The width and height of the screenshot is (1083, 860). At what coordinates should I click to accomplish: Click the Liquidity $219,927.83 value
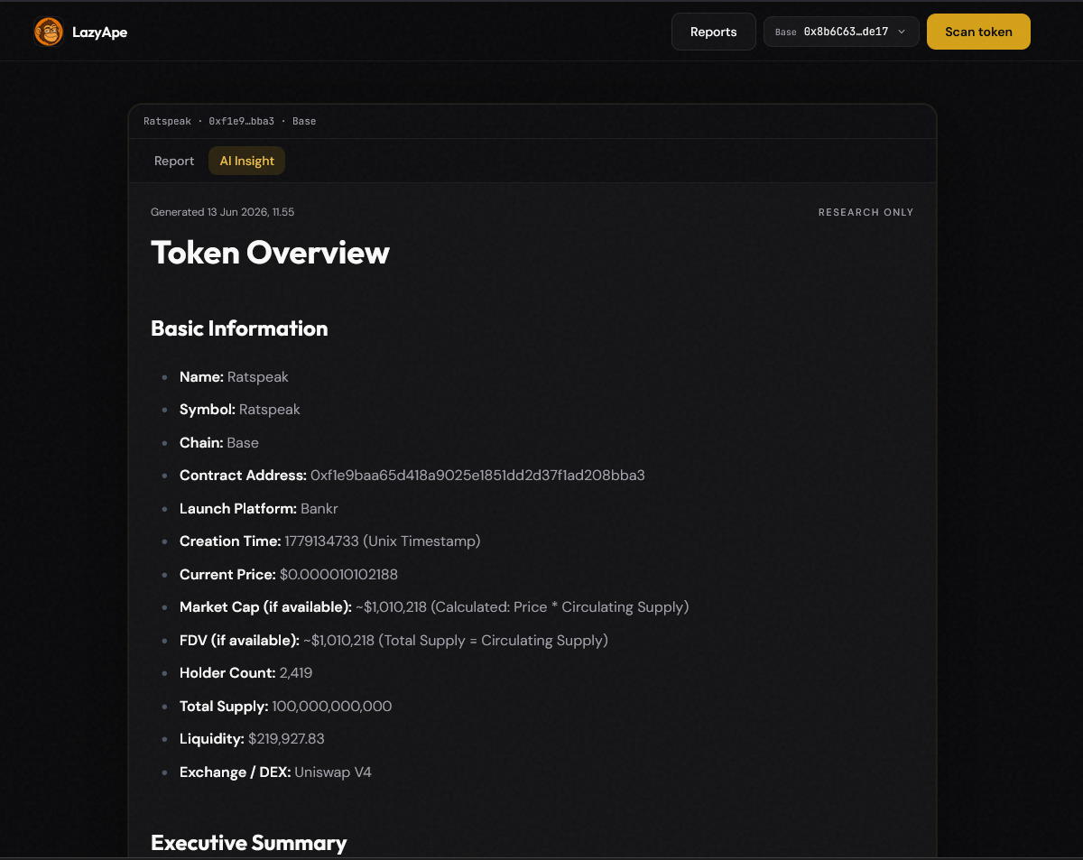point(286,739)
